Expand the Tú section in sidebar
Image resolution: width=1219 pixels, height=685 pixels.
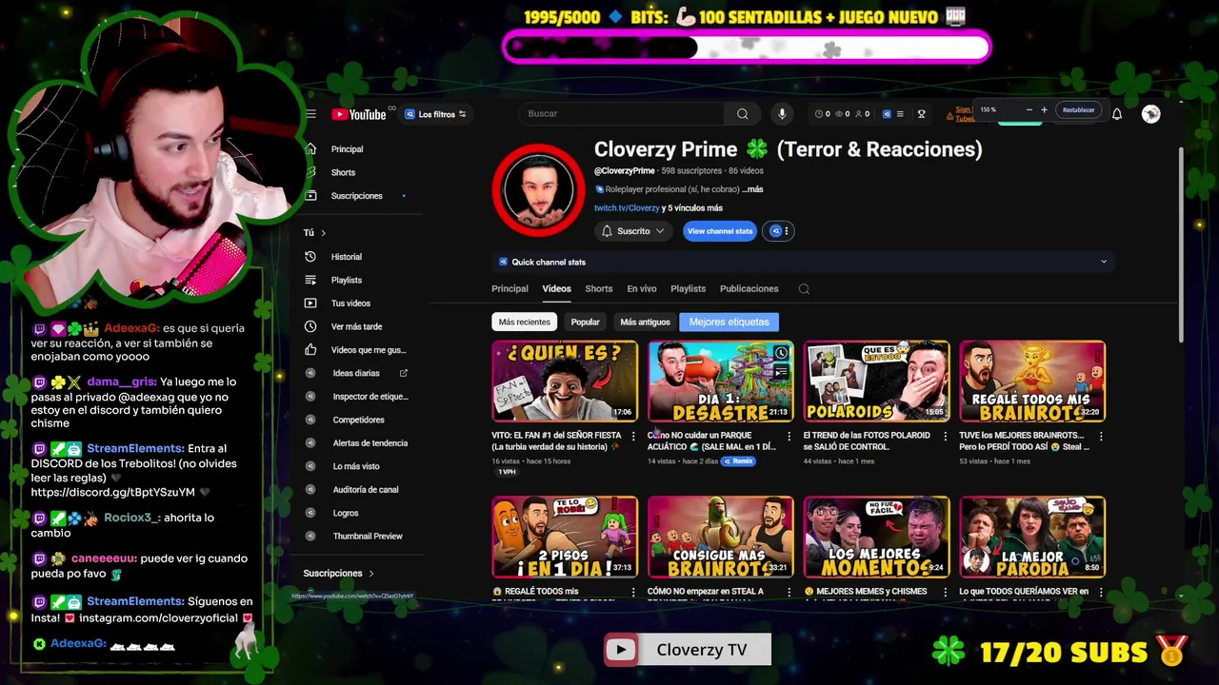(315, 233)
